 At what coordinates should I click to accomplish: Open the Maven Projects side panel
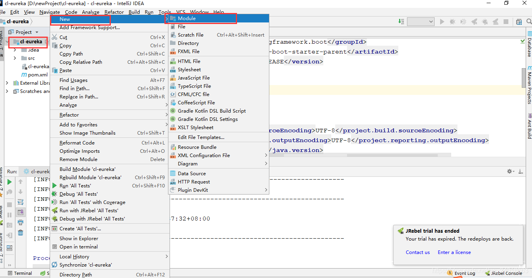coord(529,85)
